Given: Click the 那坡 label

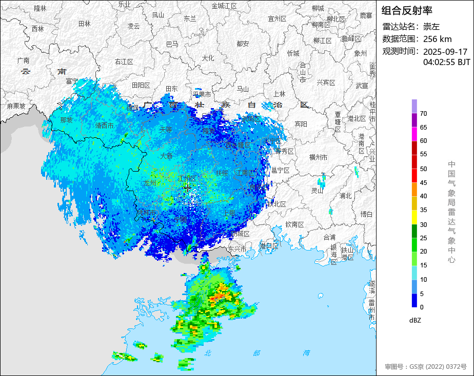Looking at the screenshot, I should (x=66, y=120).
